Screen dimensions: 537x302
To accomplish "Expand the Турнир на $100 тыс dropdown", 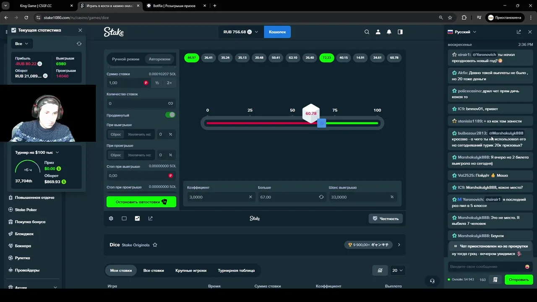I will [x=37, y=153].
